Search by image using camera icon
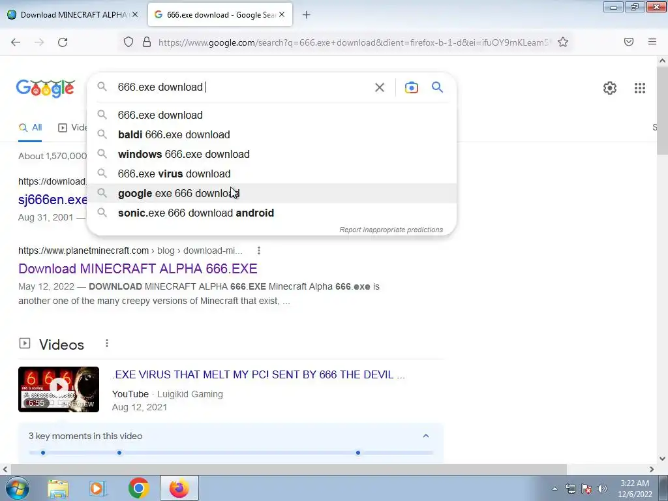 pyautogui.click(x=411, y=87)
